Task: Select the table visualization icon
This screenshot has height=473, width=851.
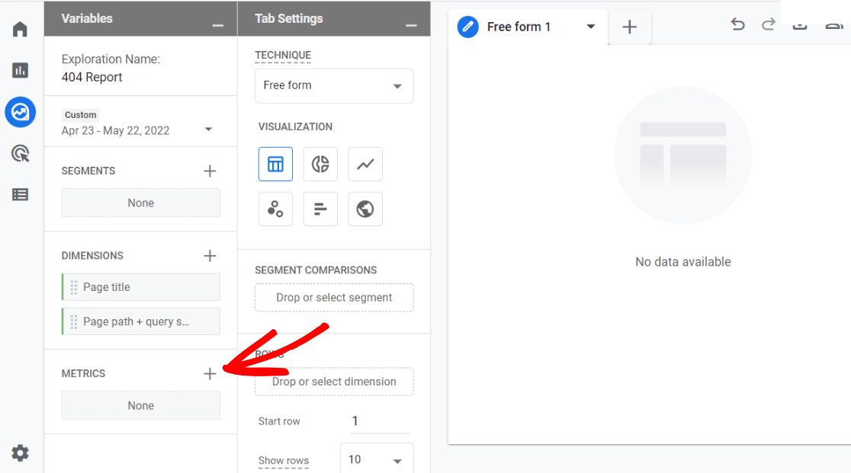Action: pyautogui.click(x=275, y=164)
